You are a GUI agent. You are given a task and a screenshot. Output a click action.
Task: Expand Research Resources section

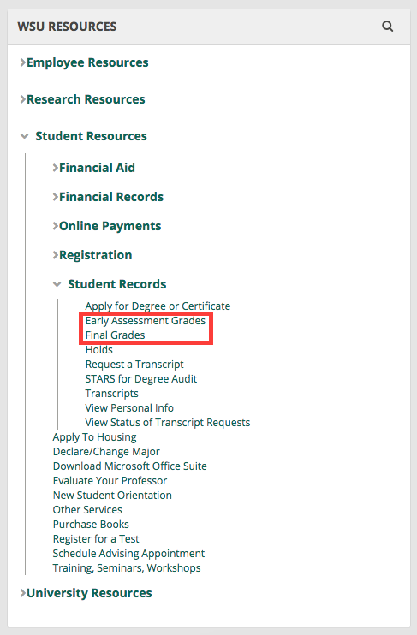83,99
